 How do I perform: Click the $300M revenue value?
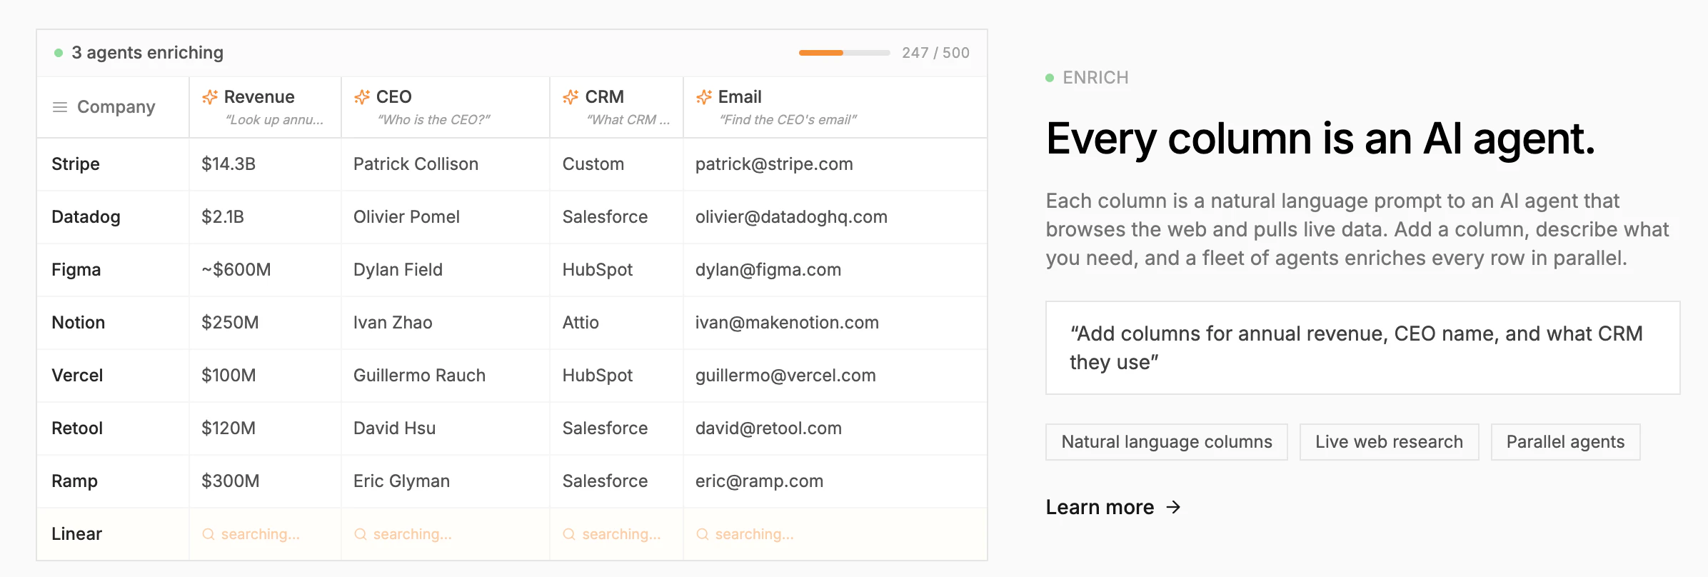coord(231,481)
